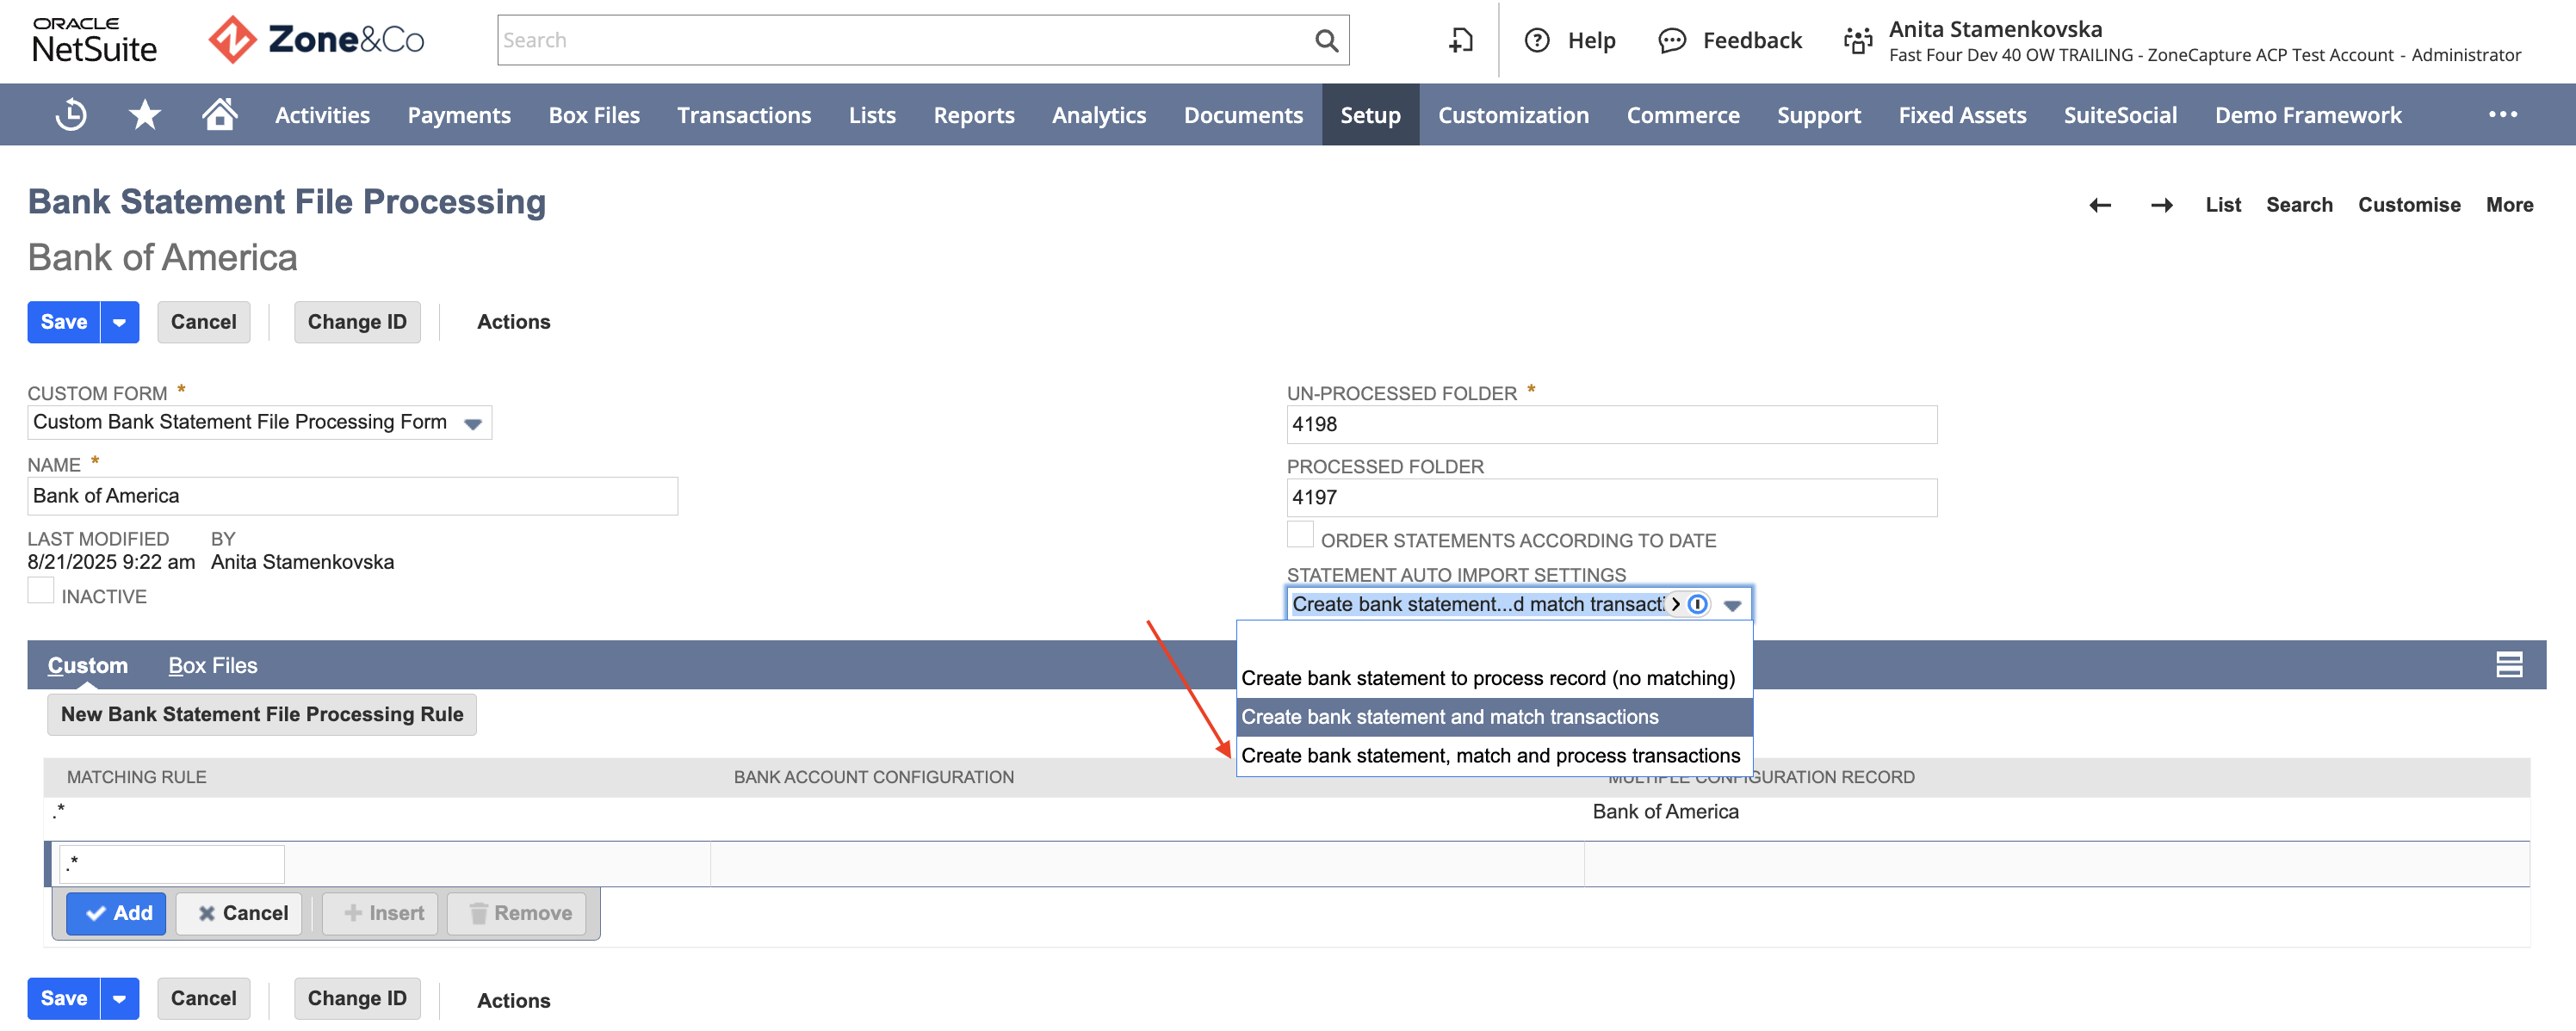Enable Order Statements According to Date

click(x=1300, y=535)
